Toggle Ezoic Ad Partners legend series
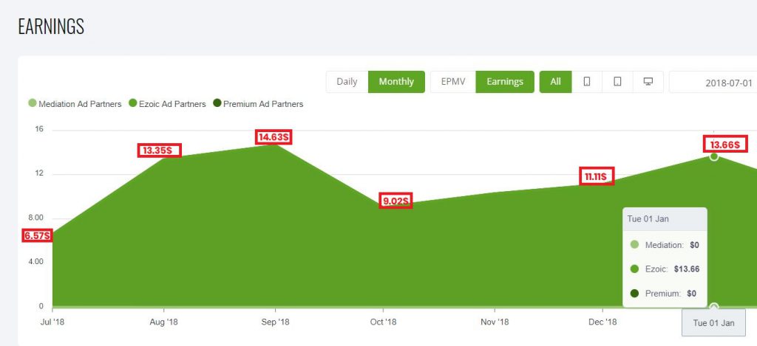Viewport: 757px width, 346px height. 168,103
